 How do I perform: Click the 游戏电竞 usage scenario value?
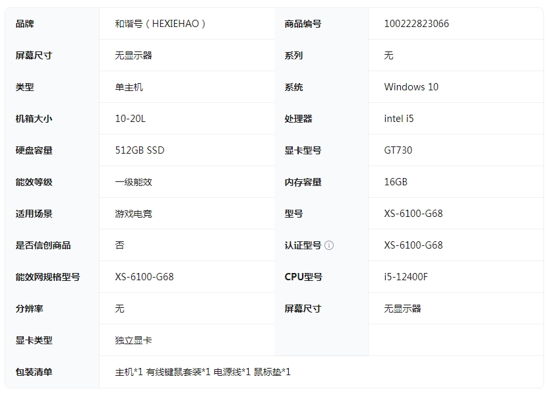(x=133, y=214)
